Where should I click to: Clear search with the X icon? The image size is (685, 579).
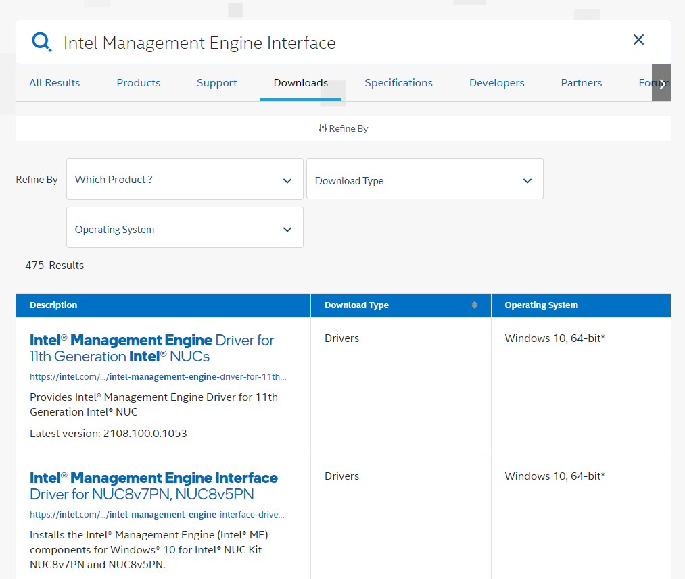click(638, 40)
